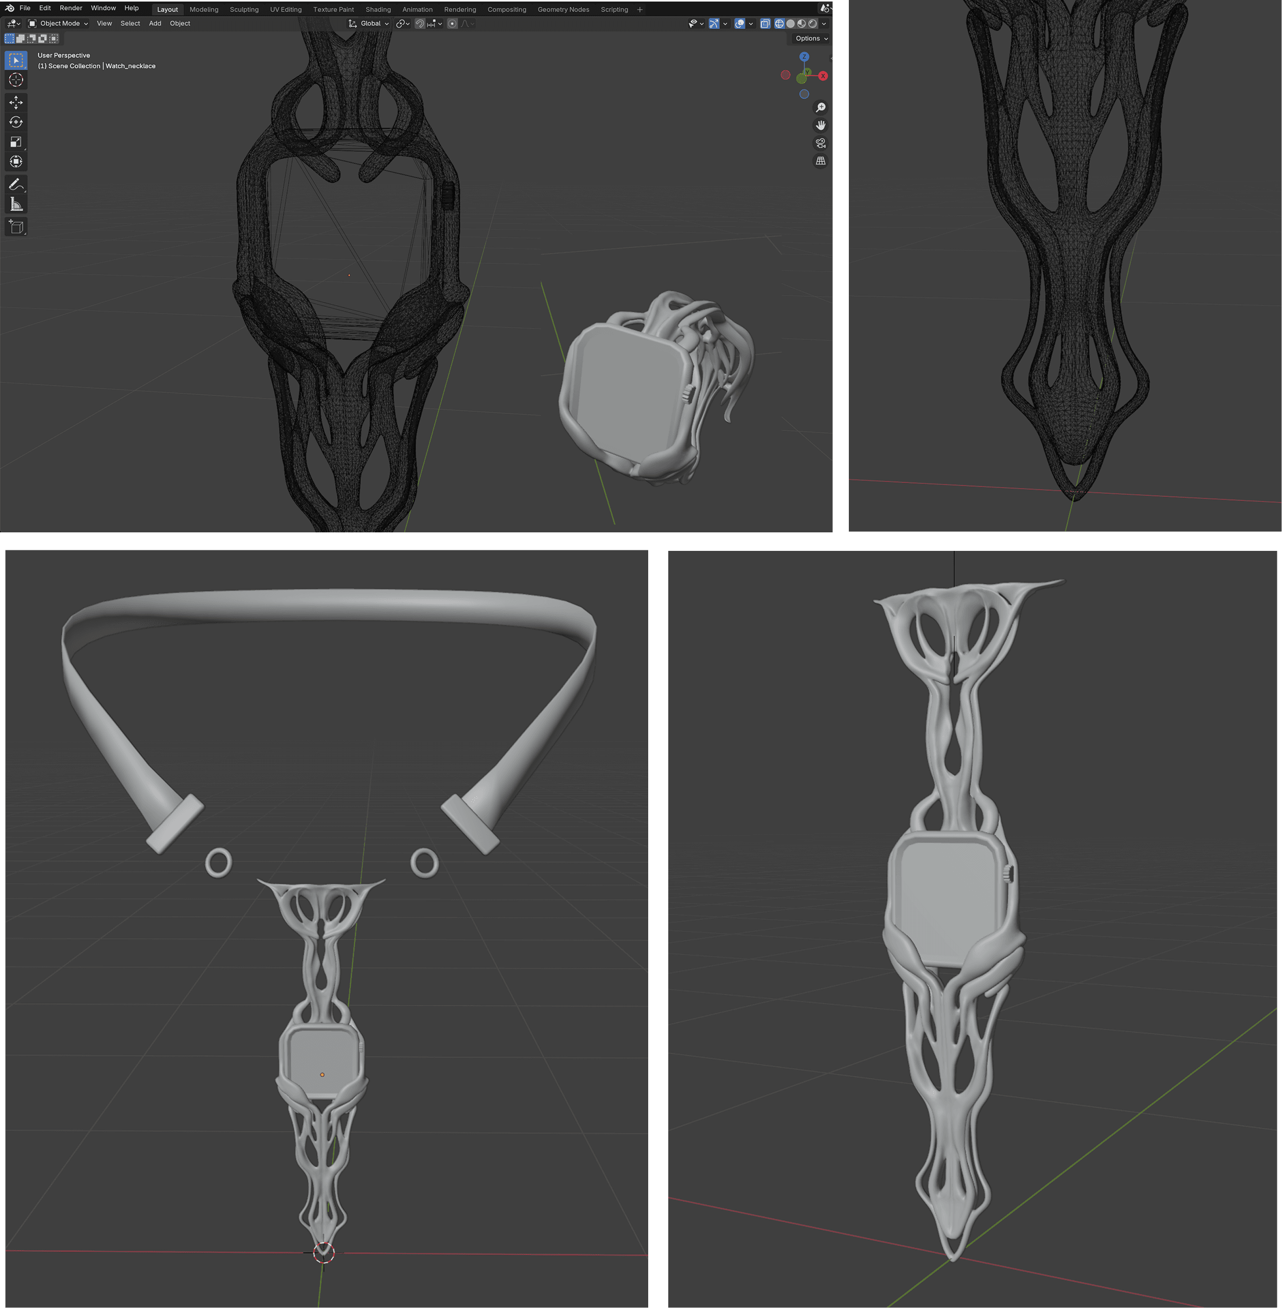
Task: Choose the Scale tool
Action: click(16, 142)
